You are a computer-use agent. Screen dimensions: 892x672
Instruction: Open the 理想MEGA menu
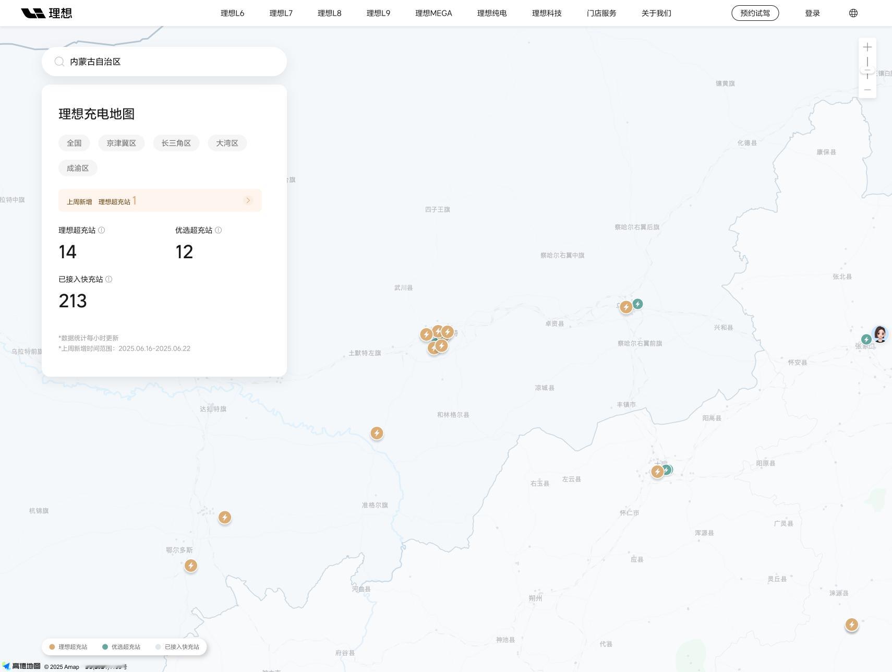pyautogui.click(x=433, y=13)
